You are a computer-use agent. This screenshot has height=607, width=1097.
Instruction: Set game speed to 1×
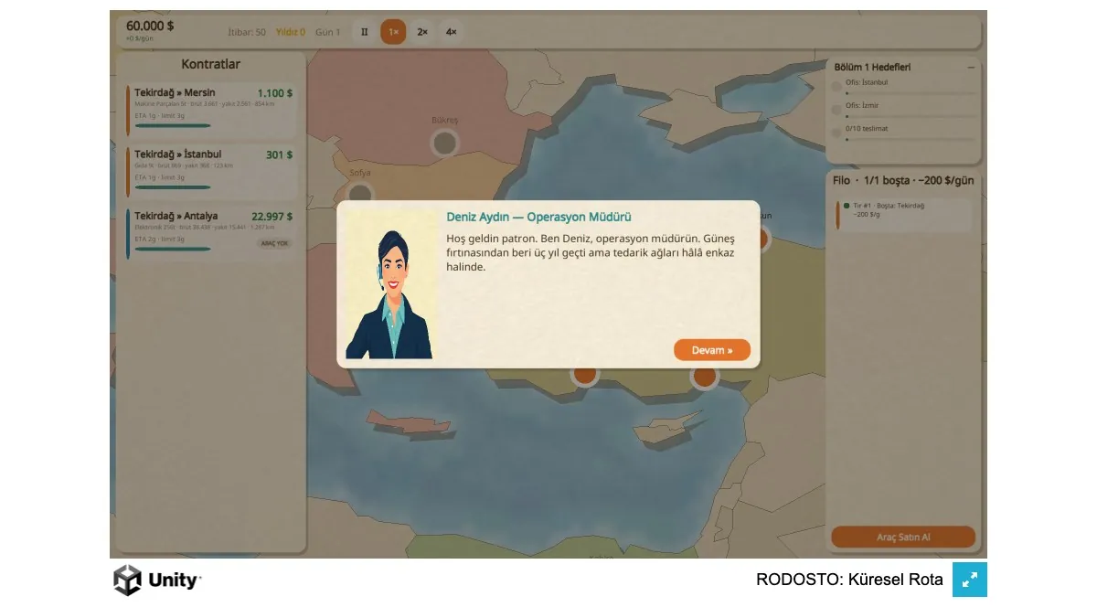tap(393, 32)
